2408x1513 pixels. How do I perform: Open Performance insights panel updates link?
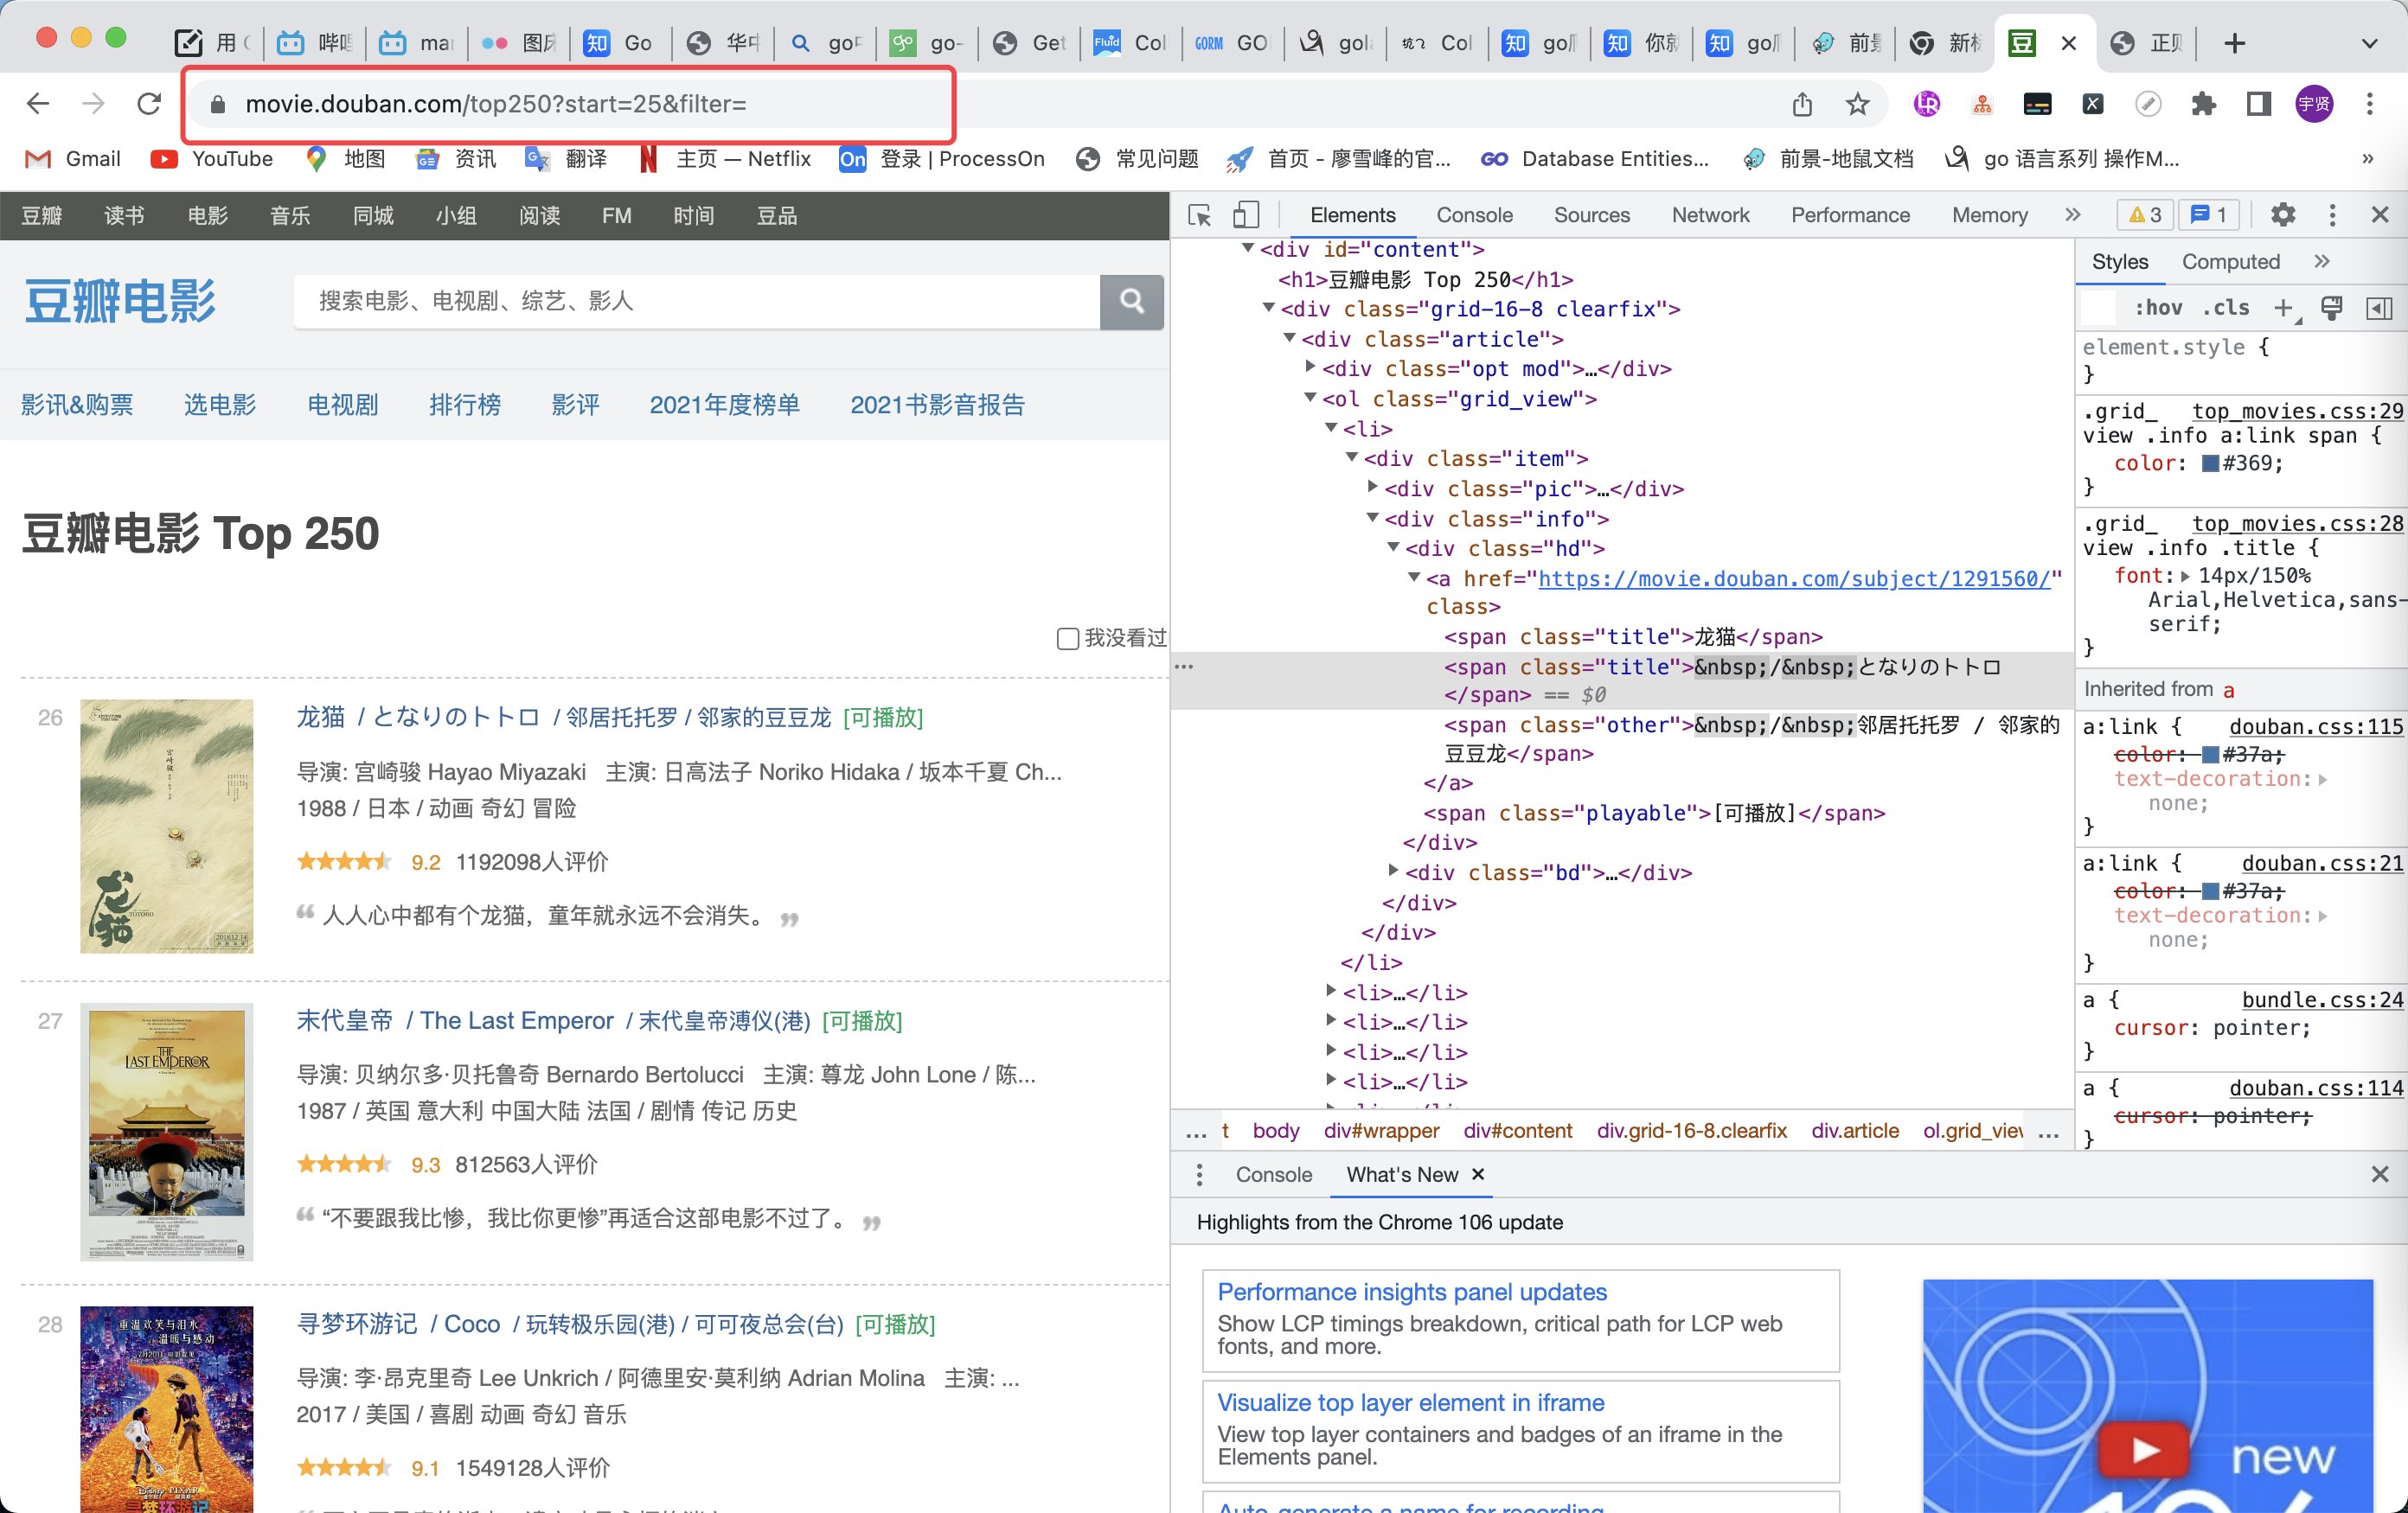(x=1411, y=1293)
